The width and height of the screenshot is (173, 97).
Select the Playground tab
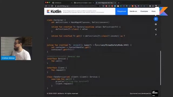121,11
